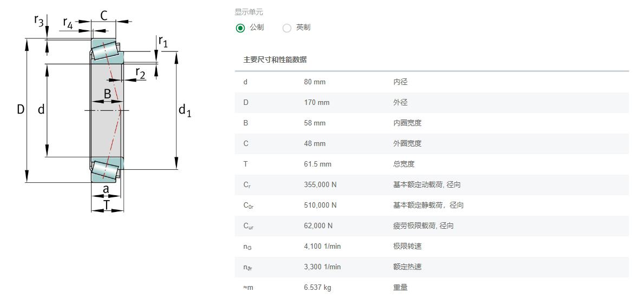Click the 主要尺寸和性能数据 section heading

click(x=275, y=60)
